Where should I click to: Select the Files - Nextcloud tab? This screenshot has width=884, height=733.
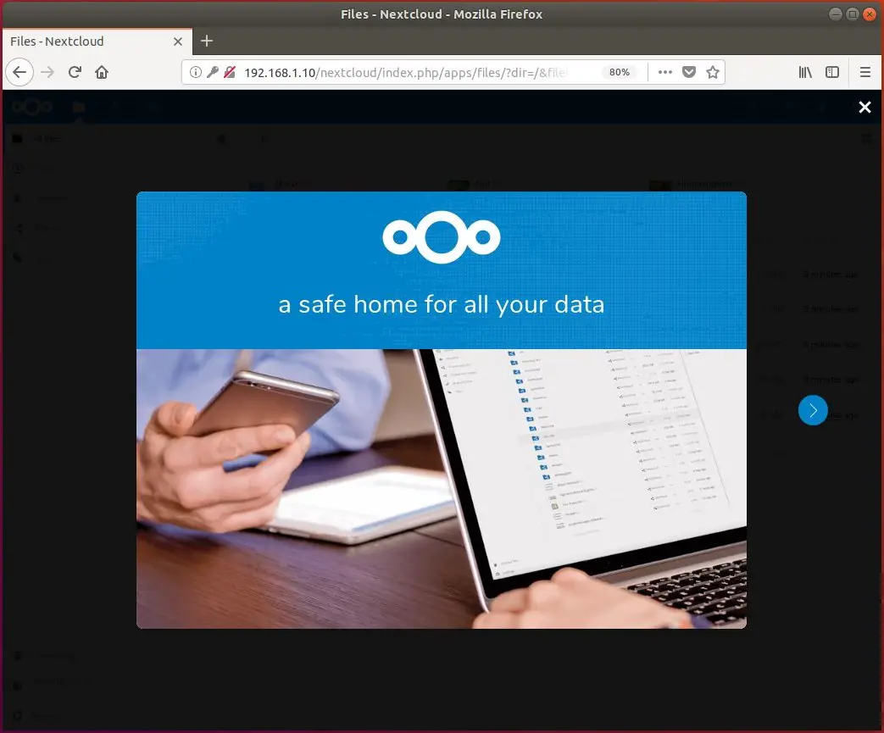97,42
